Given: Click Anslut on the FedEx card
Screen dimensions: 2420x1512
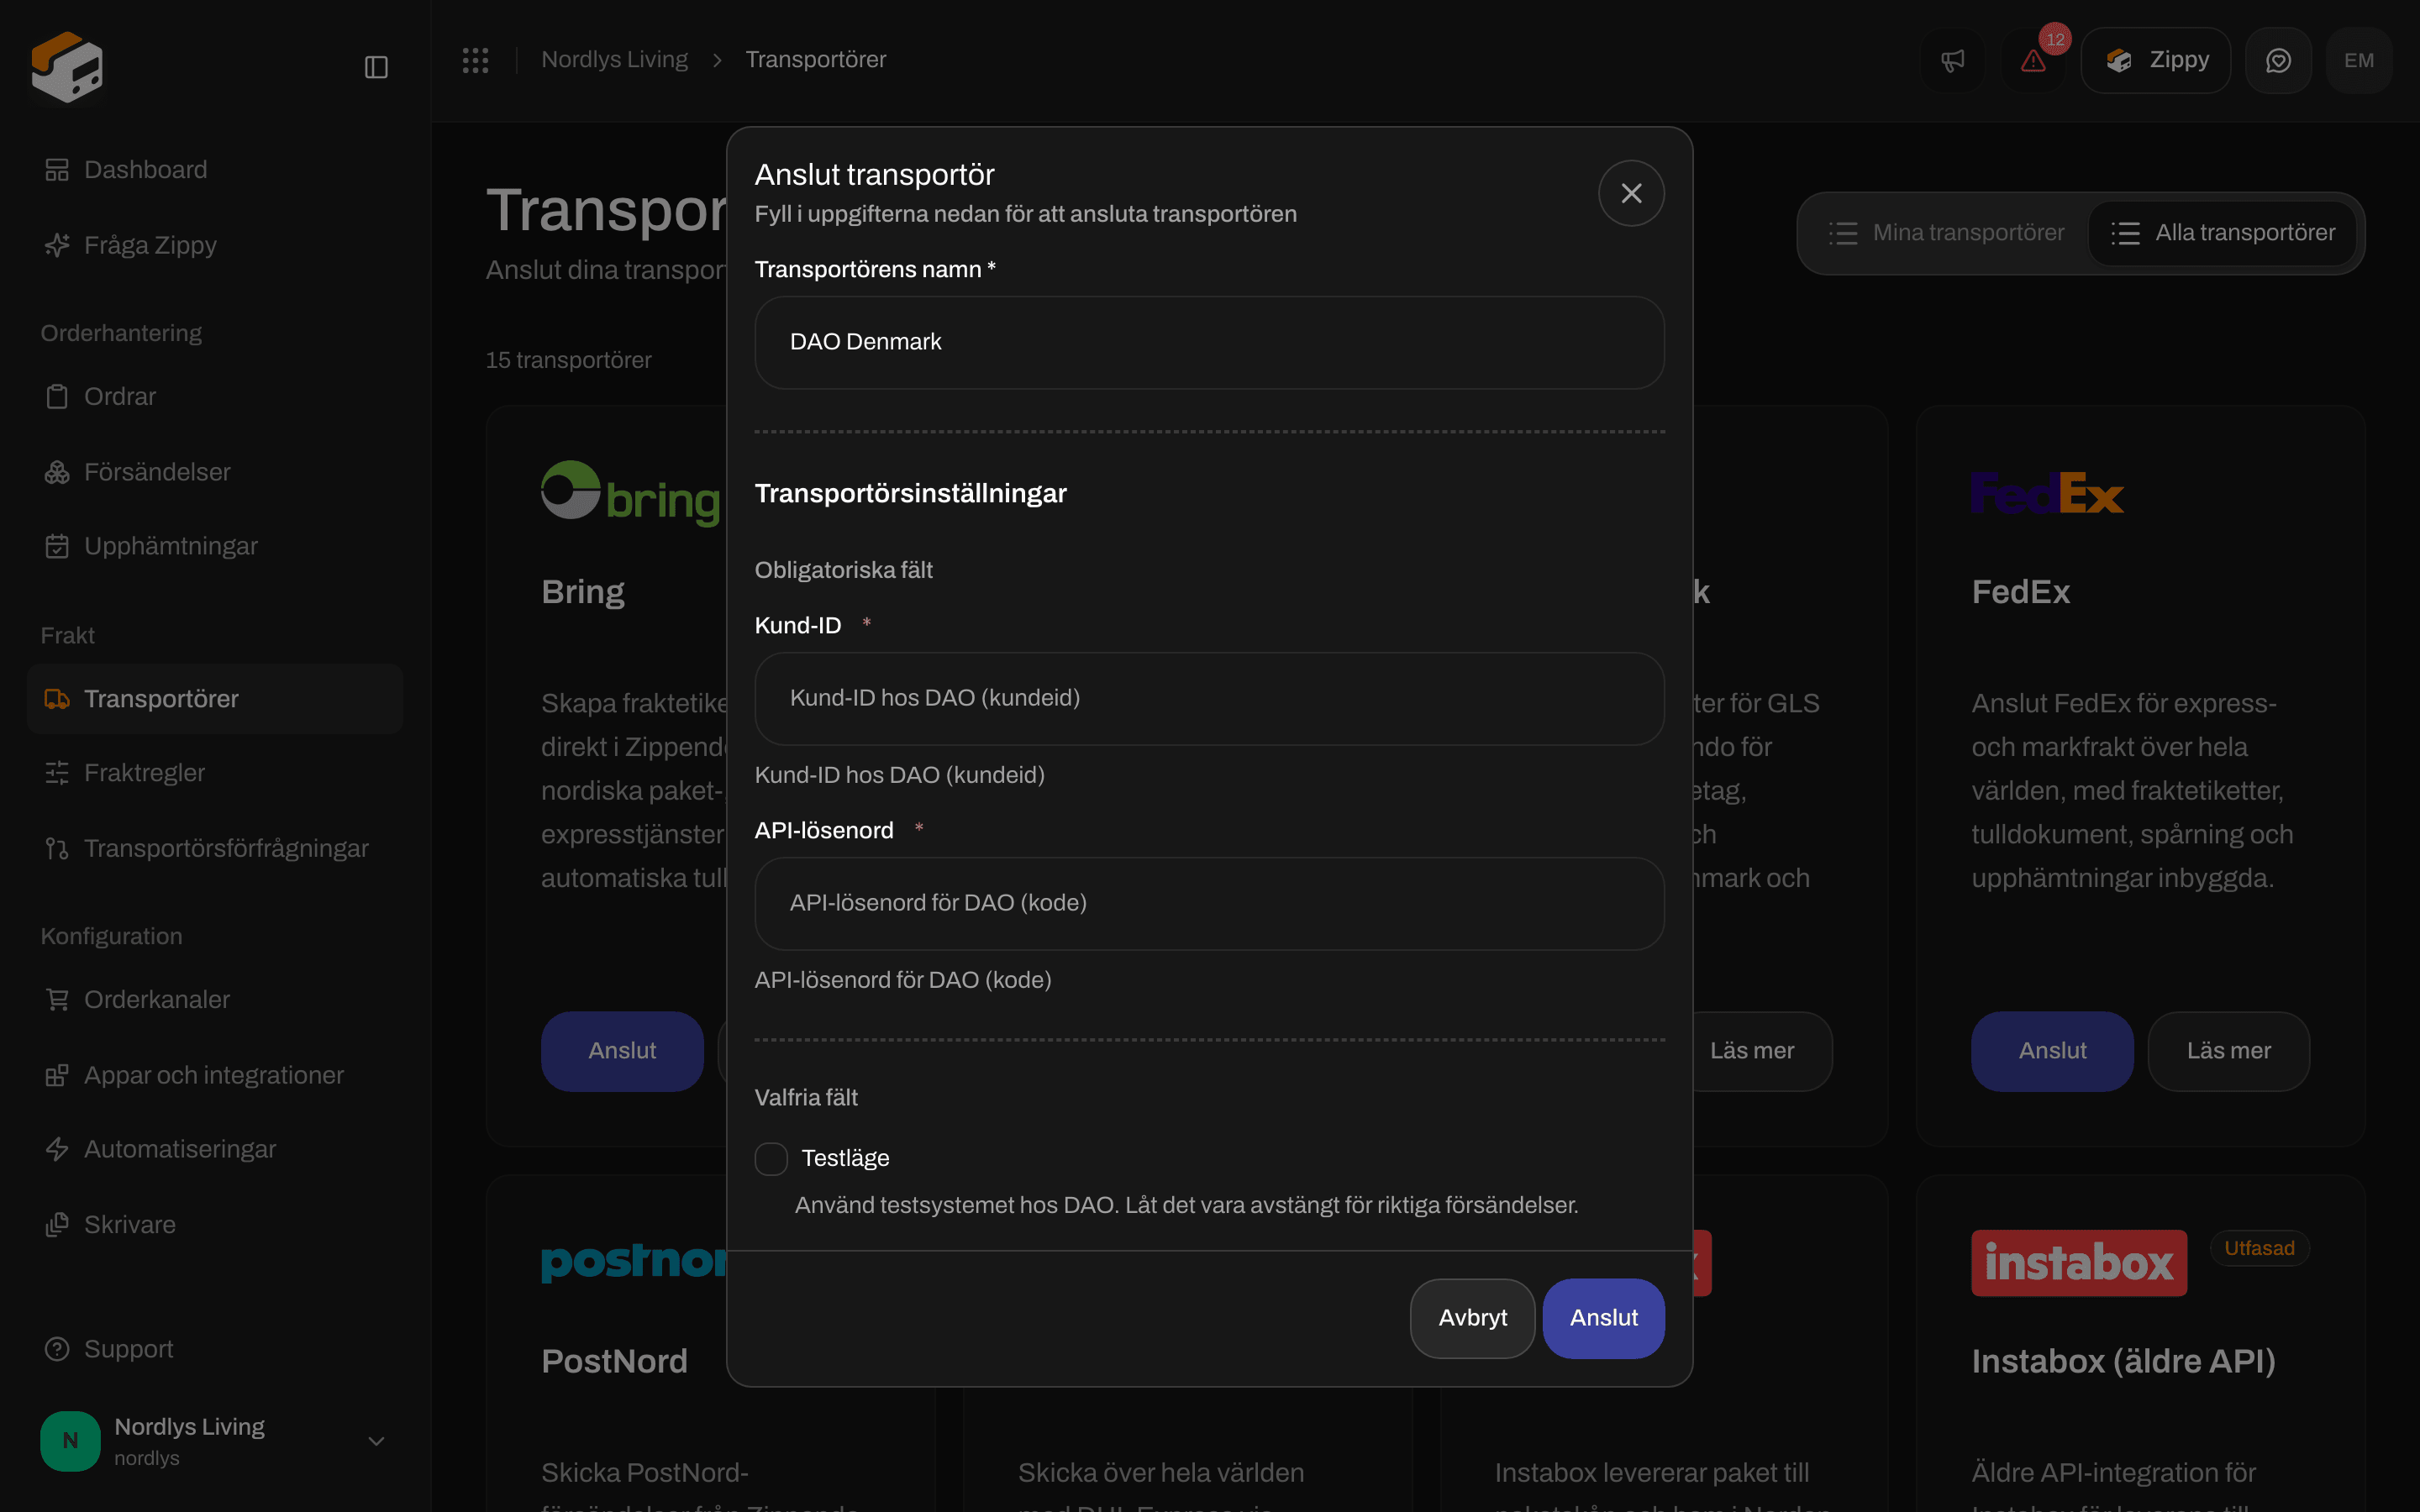Looking at the screenshot, I should tap(2052, 1051).
